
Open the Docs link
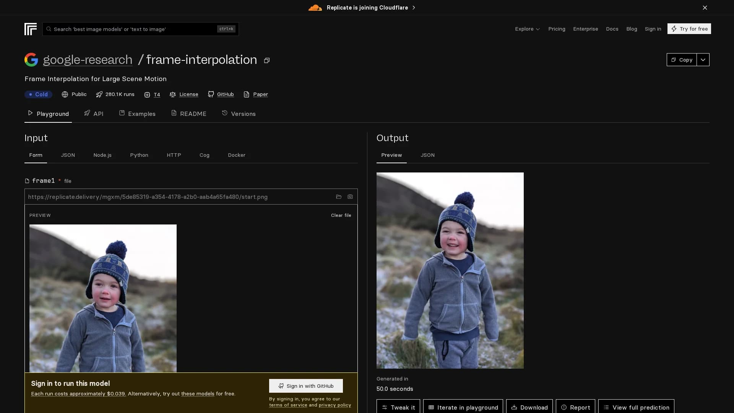pos(612,29)
